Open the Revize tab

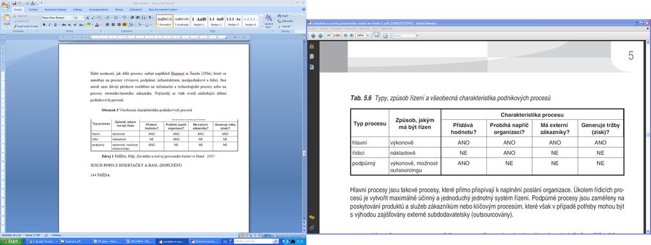coord(119,10)
